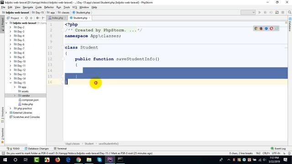Open the search everywhere magnifier icon
This screenshot has height=164, width=292.
click(289, 12)
